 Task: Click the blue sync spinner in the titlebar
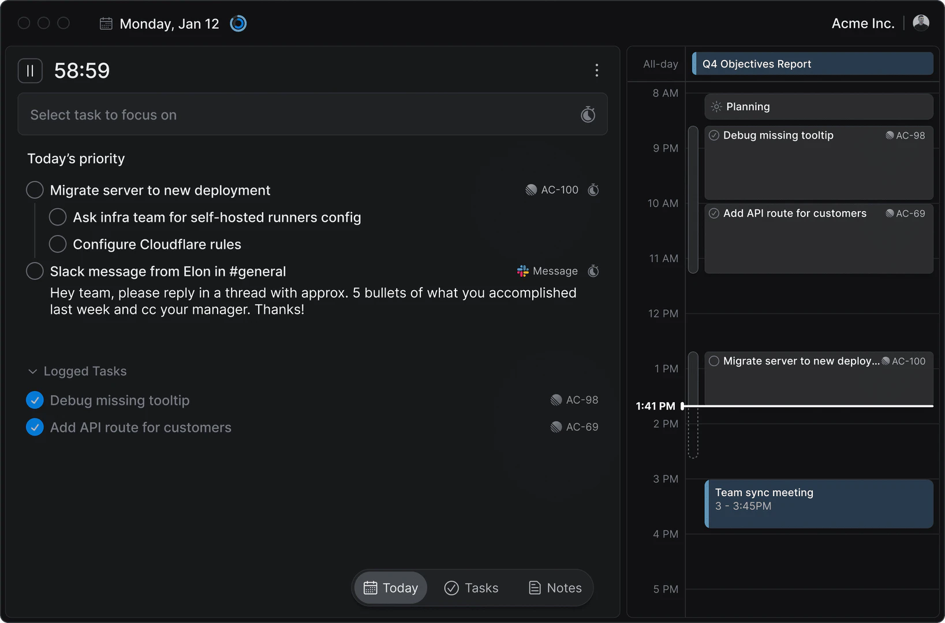(238, 24)
